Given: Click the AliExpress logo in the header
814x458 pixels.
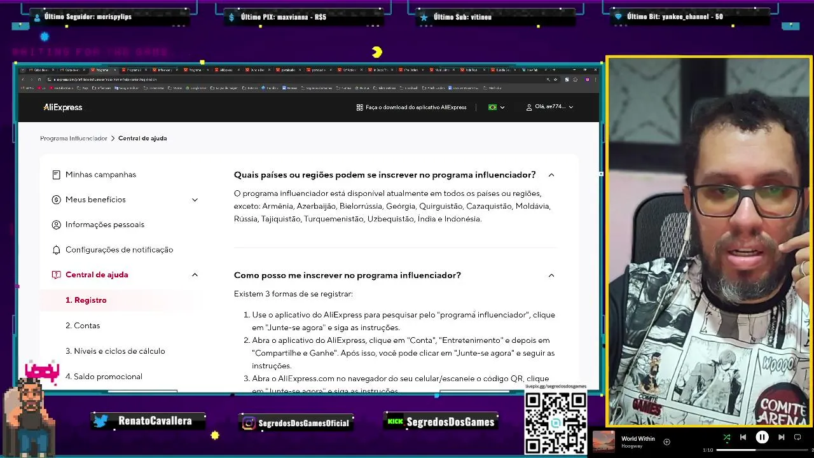Looking at the screenshot, I should click(62, 108).
